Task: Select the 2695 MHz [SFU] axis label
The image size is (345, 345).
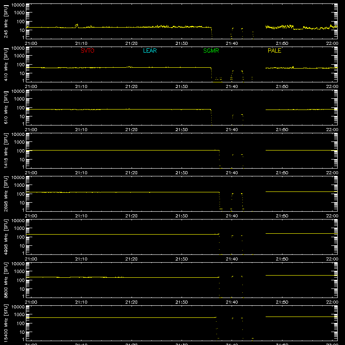Action: [x=6, y=194]
